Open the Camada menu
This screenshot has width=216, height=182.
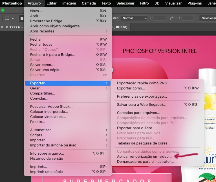pyautogui.click(x=89, y=3)
